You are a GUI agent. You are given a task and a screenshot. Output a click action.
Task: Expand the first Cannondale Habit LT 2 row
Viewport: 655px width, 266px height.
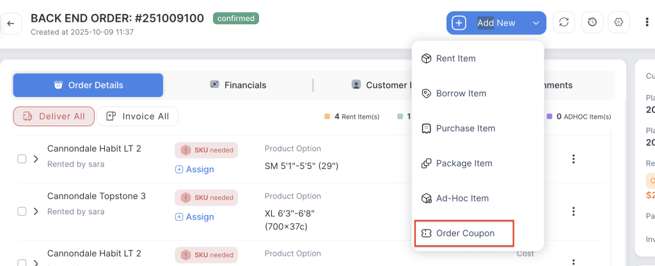(36, 159)
